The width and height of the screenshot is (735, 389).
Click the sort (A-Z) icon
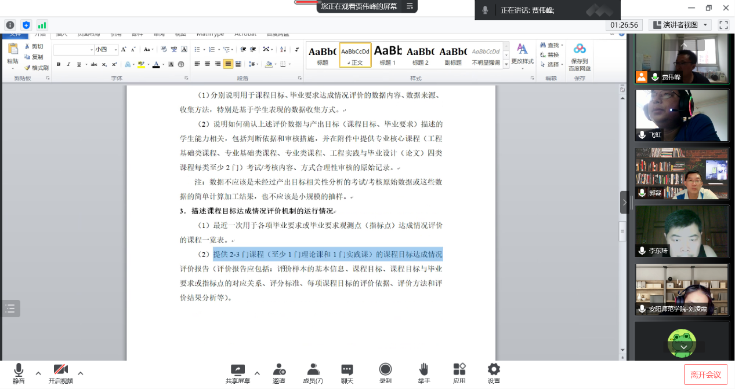(x=284, y=50)
